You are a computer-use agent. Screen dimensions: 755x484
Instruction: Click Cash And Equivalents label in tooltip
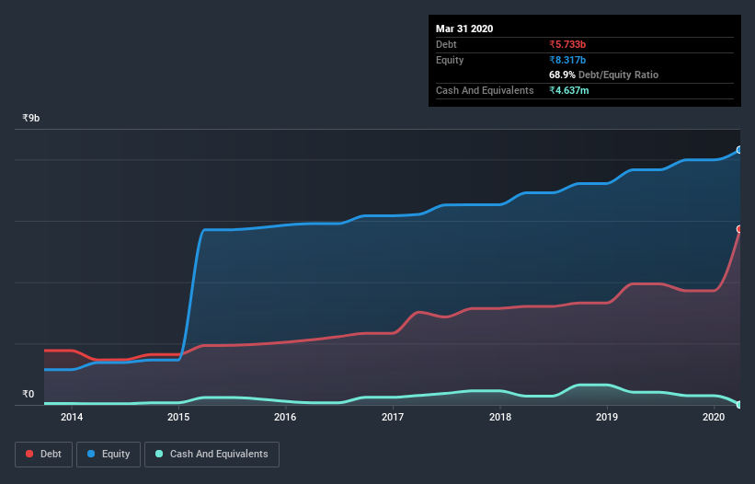point(485,90)
